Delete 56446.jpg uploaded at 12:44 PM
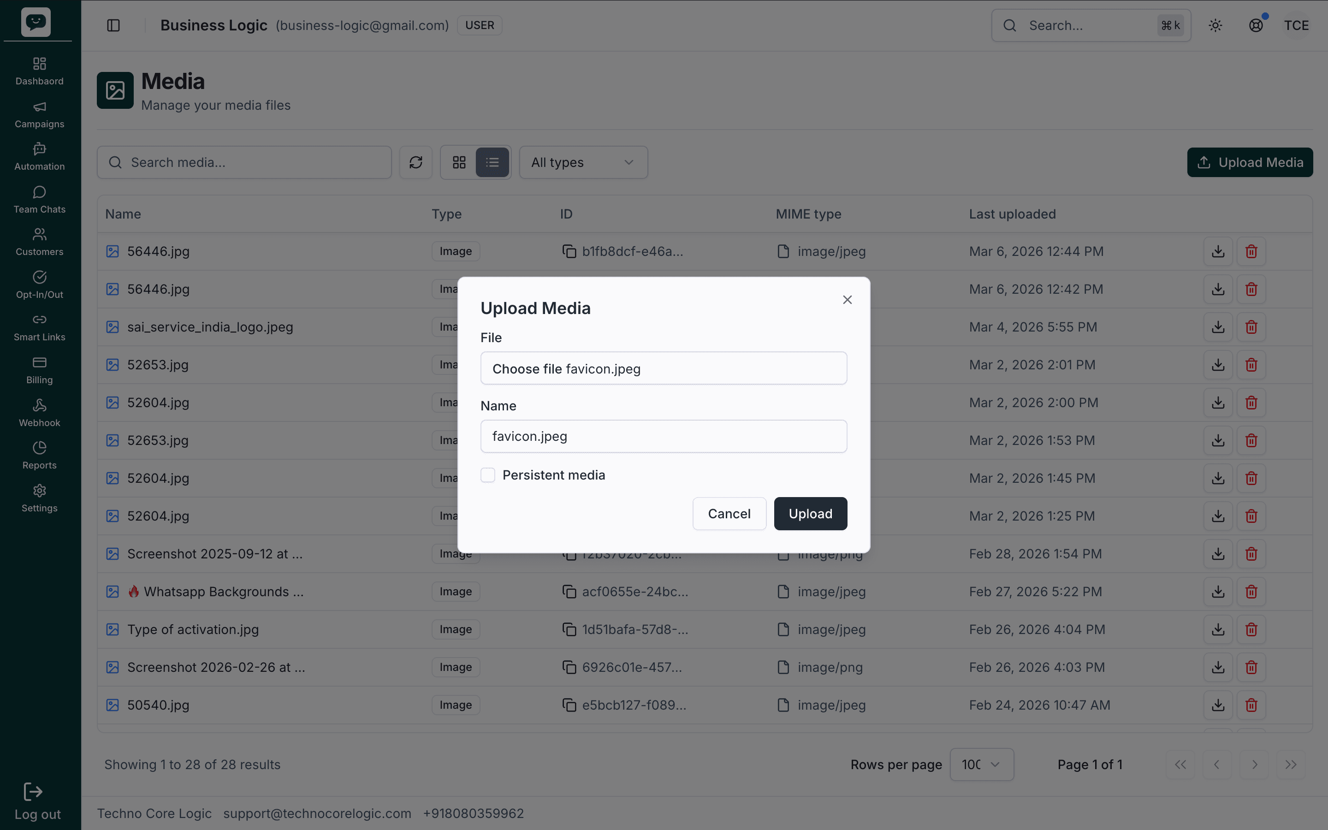 click(x=1251, y=251)
